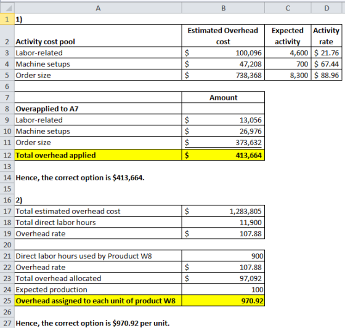Click 'Activity rate' header cell

tap(327, 36)
